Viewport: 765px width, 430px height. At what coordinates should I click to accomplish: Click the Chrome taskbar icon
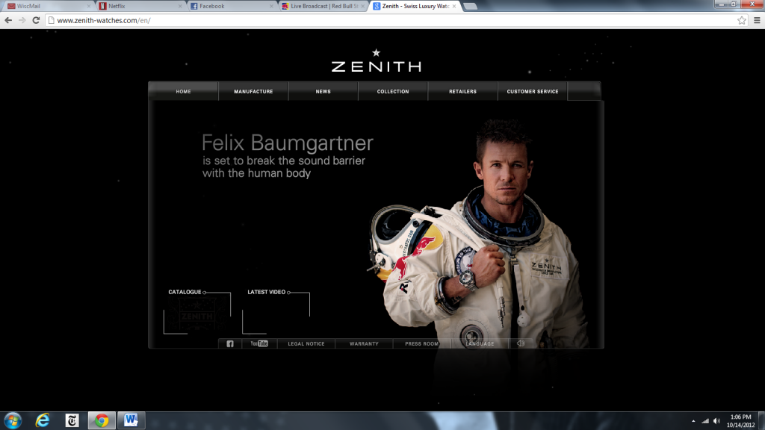(102, 420)
